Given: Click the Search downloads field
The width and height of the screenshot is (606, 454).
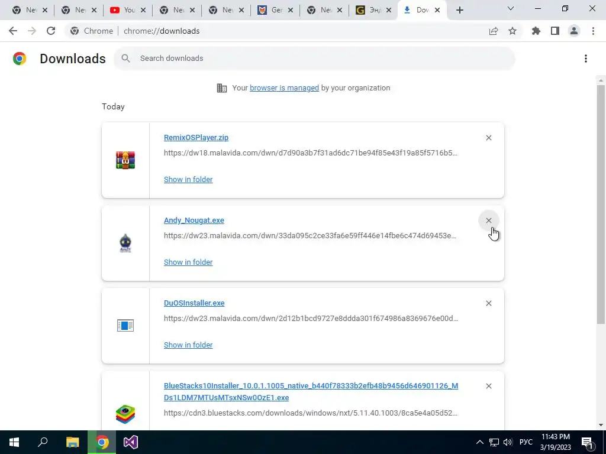Looking at the screenshot, I should [315, 59].
